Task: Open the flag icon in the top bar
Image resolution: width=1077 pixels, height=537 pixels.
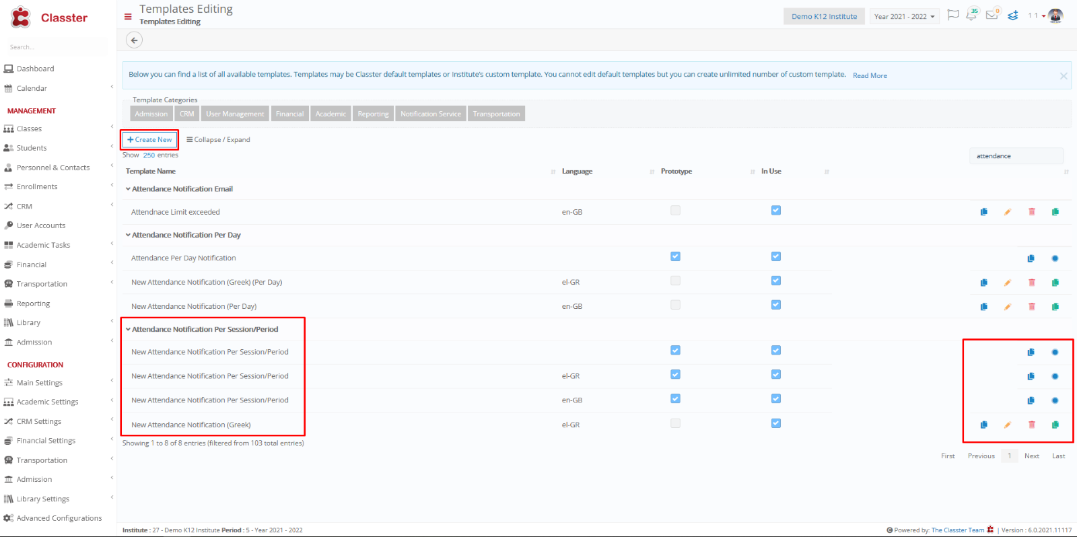Action: [952, 15]
